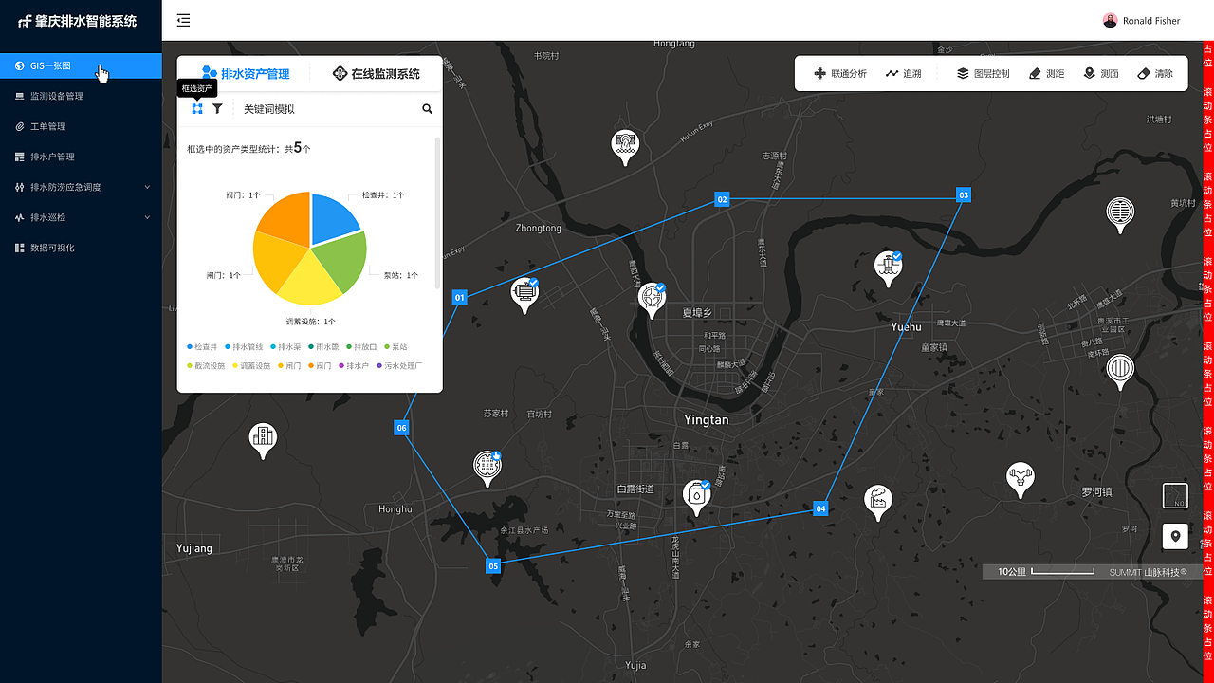1214x683 pixels.
Task: Click the 闸门: 1个 pie label
Action: (x=224, y=275)
